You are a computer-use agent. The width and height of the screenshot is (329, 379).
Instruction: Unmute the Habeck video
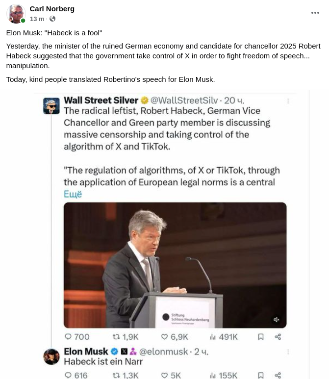[276, 320]
